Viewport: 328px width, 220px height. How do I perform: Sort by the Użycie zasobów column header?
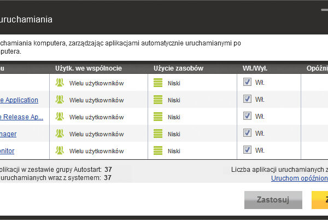[x=179, y=68]
